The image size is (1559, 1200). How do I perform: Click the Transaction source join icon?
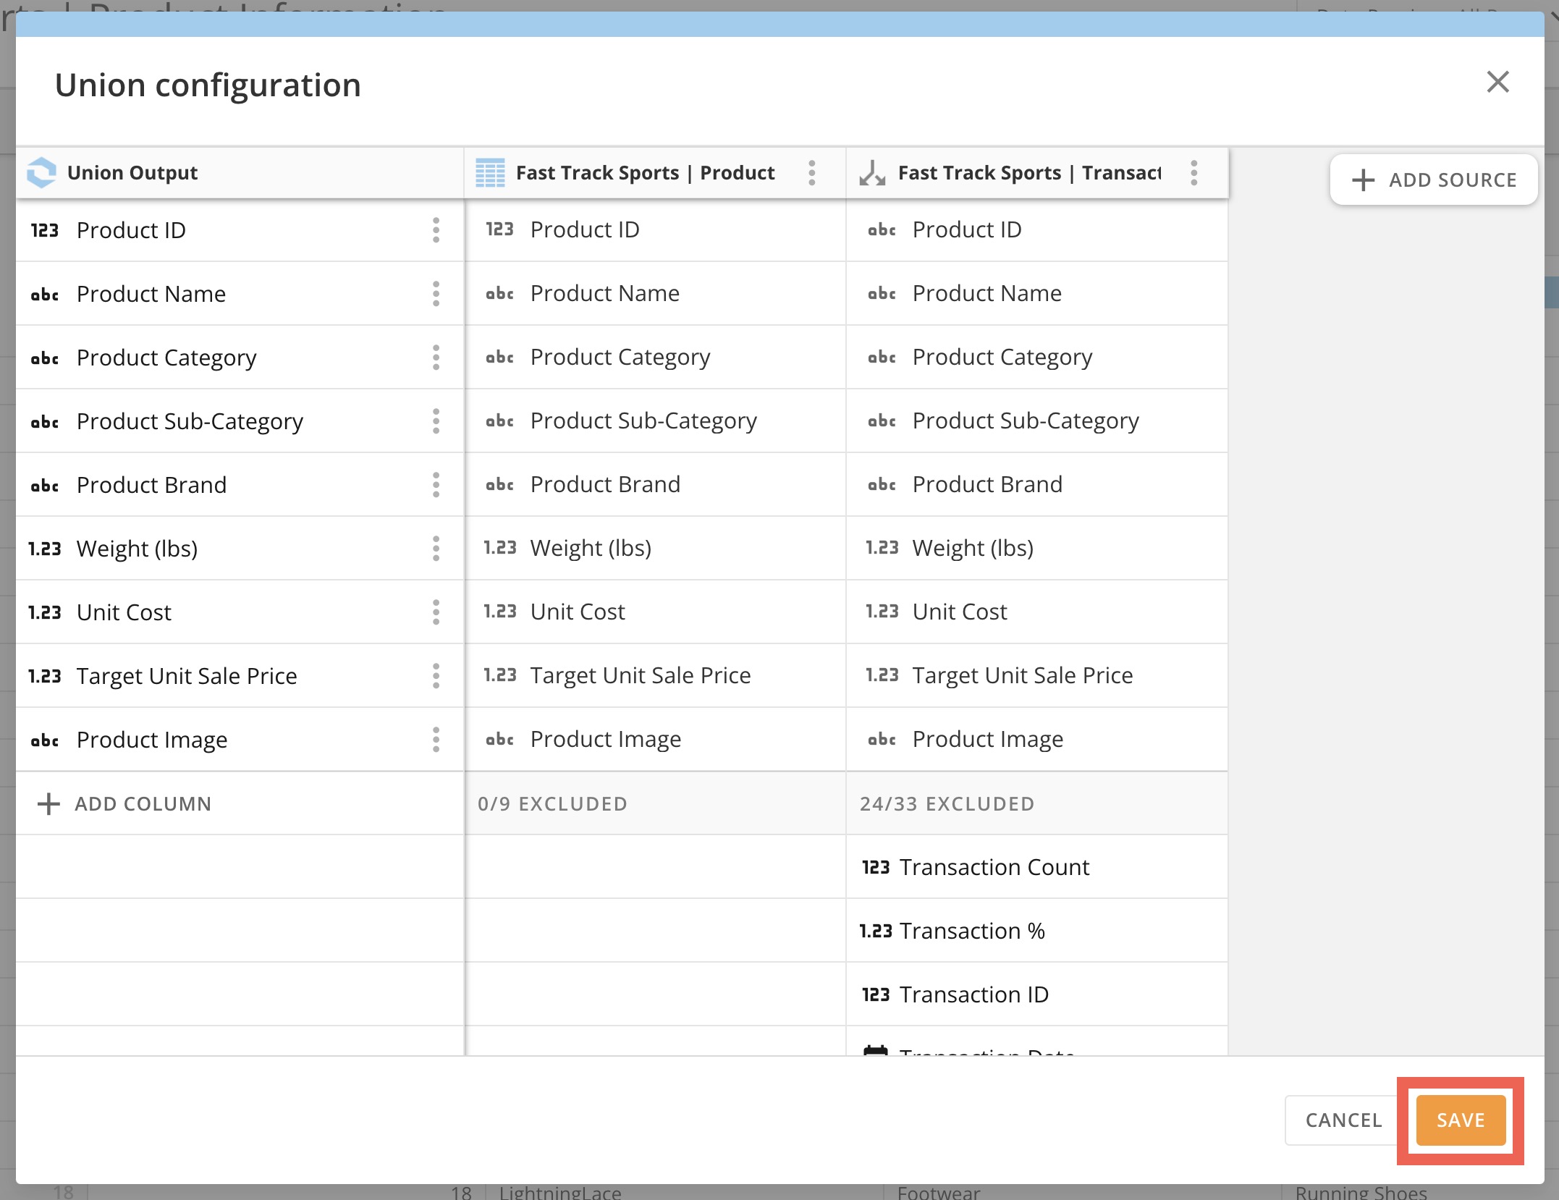(872, 173)
